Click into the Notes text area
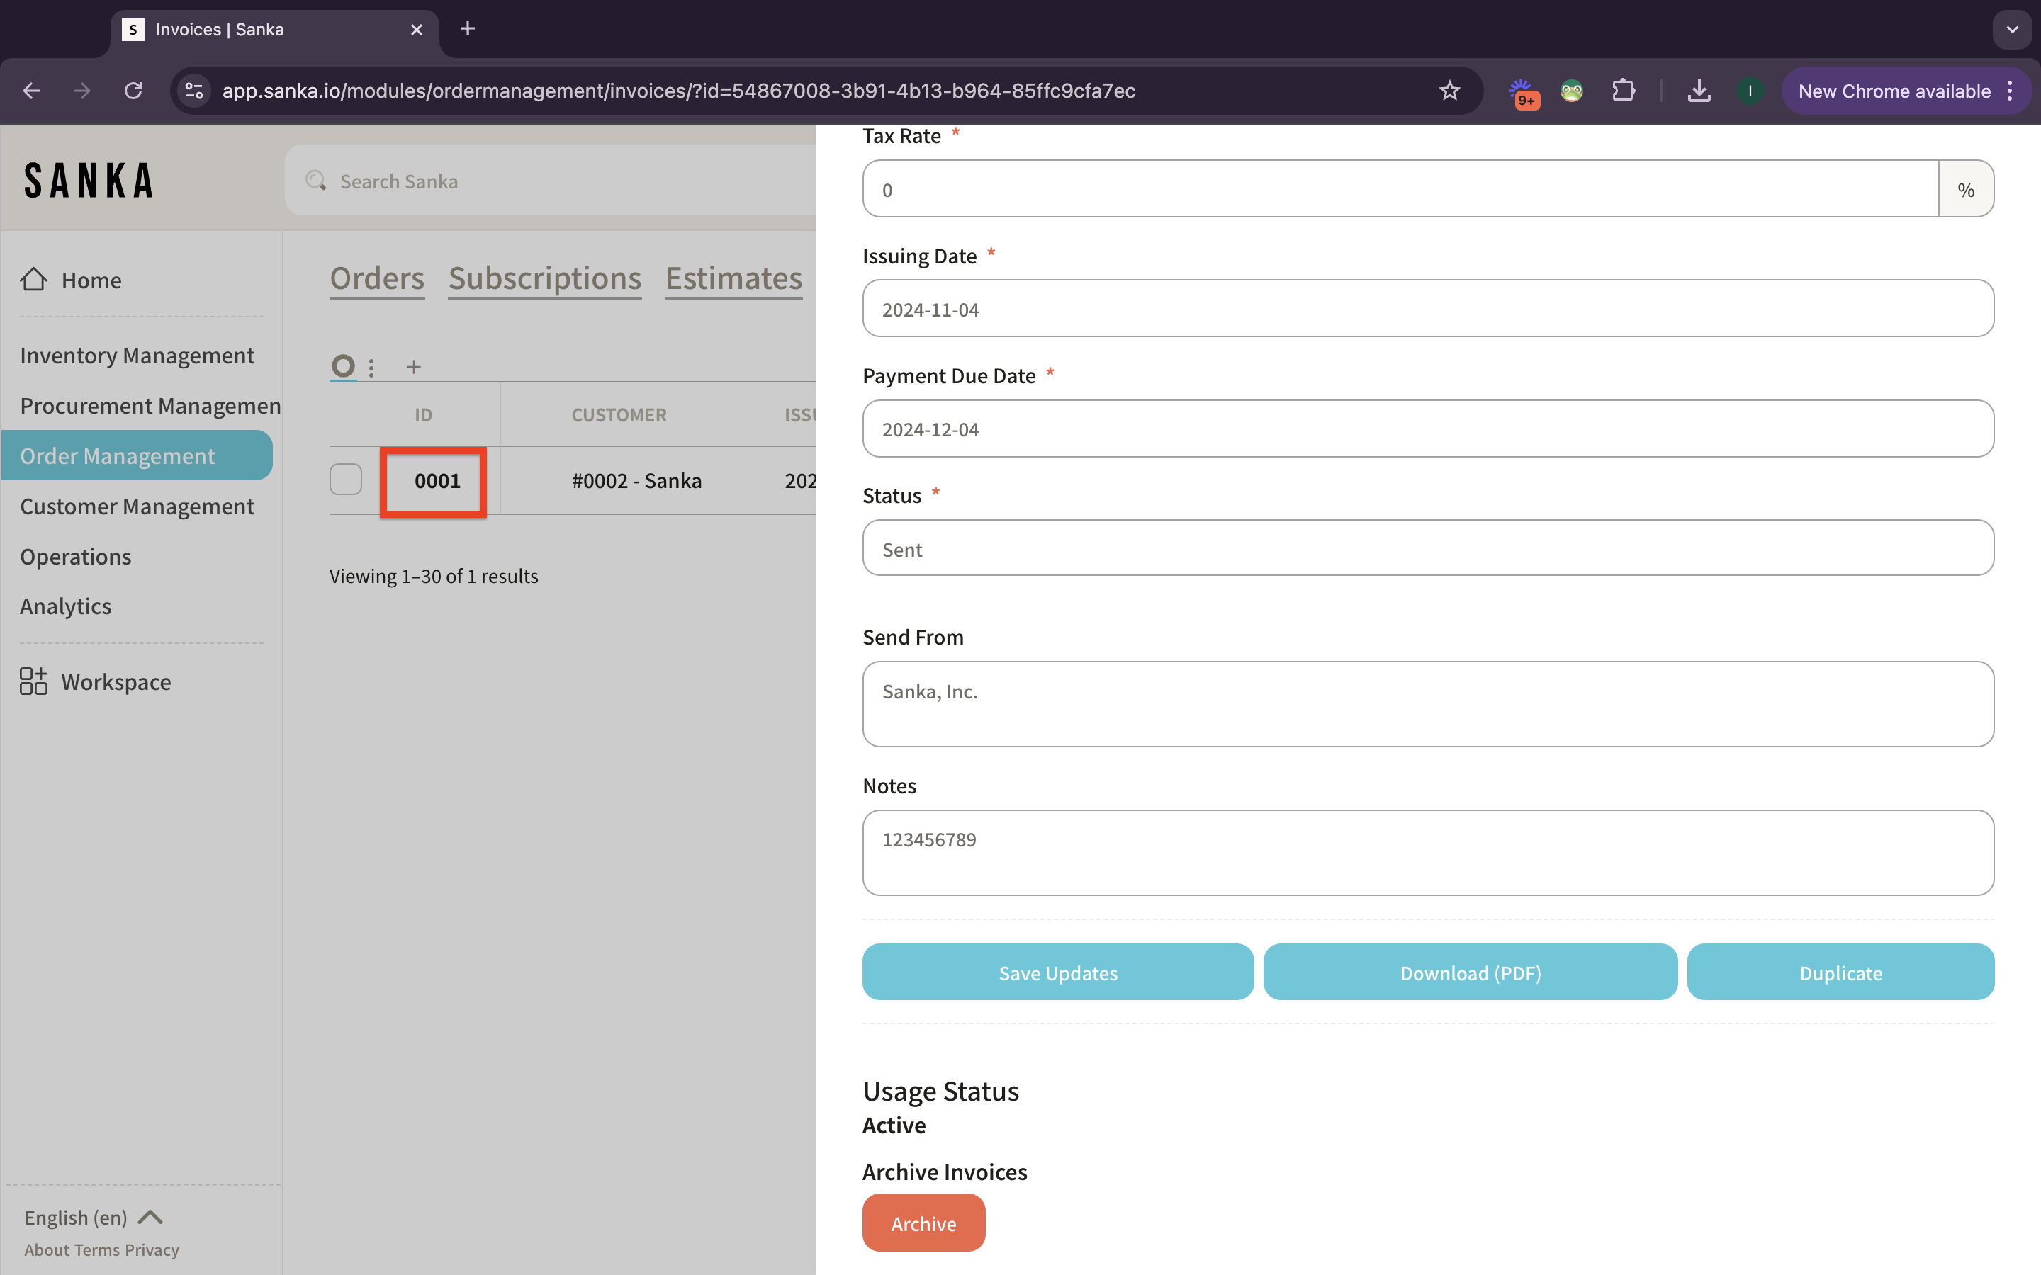Viewport: 2041px width, 1275px height. point(1427,853)
